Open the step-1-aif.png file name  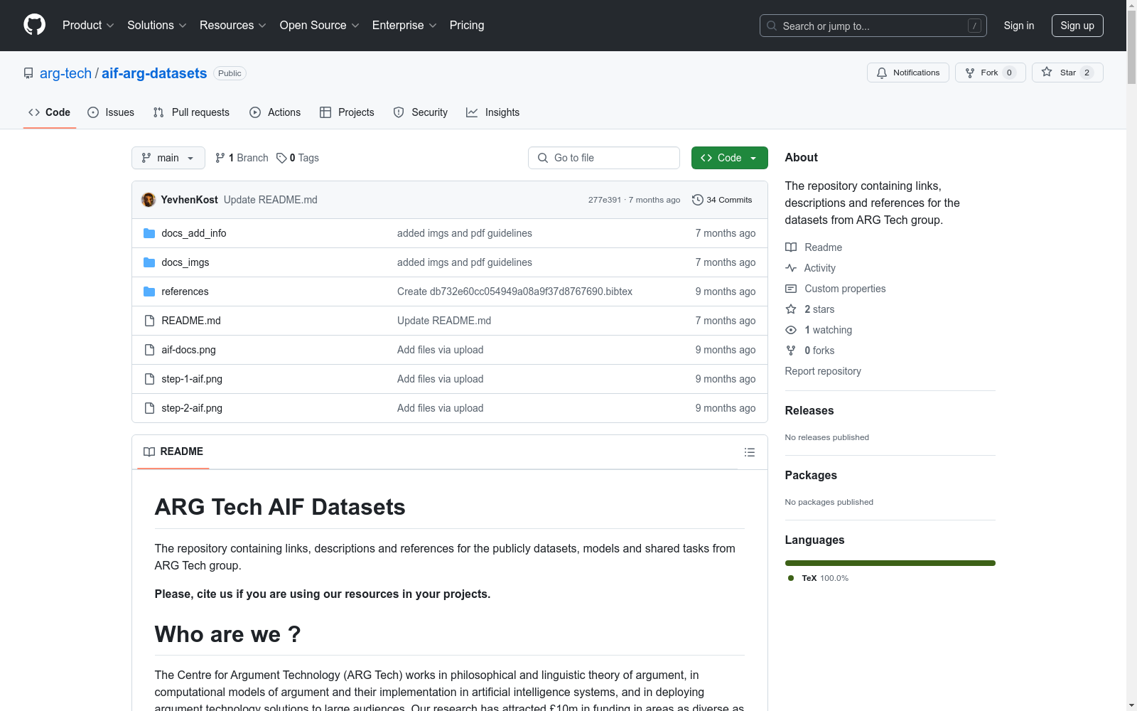tap(192, 379)
